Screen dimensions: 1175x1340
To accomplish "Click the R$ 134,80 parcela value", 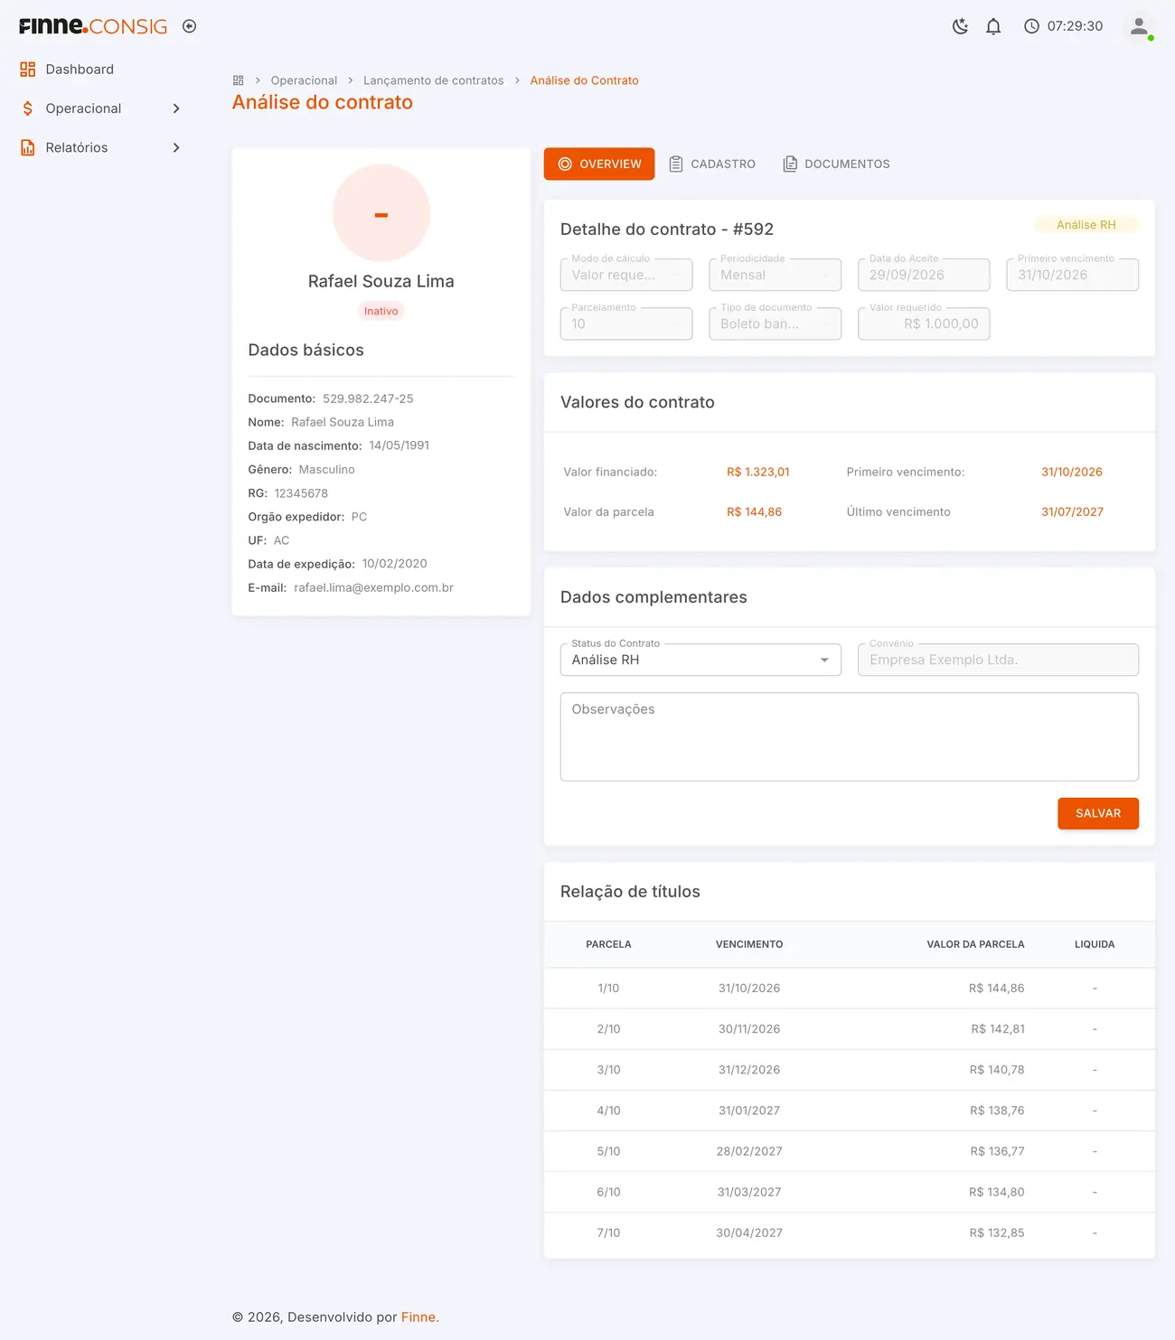I will [x=997, y=1192].
